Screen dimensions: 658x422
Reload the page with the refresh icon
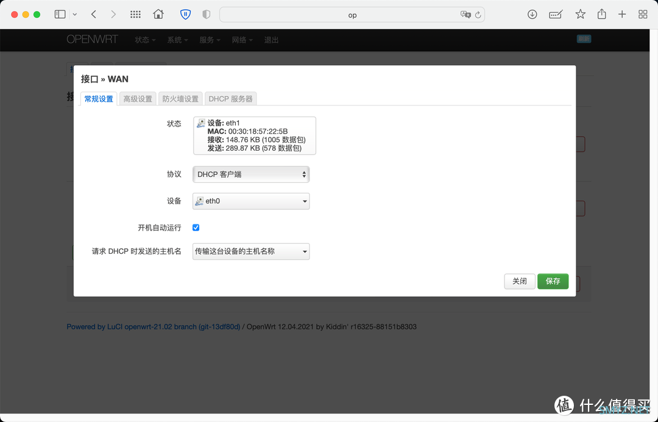tap(478, 15)
